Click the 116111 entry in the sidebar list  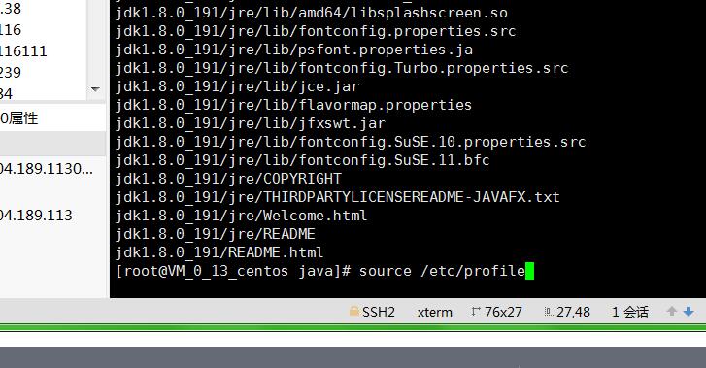click(23, 50)
